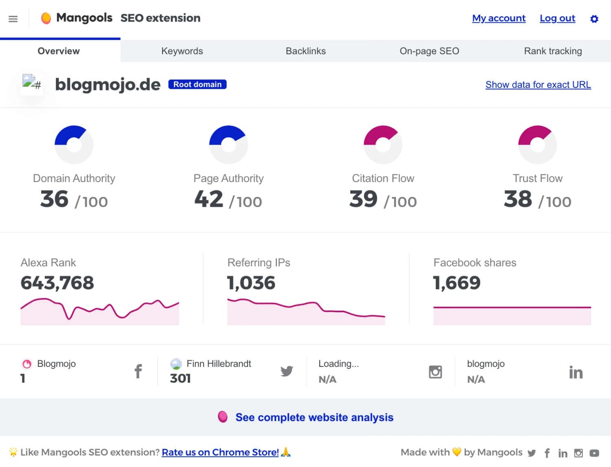Switch to the Keywords tab

pos(182,51)
